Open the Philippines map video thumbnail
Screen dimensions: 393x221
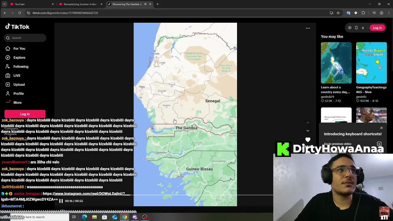pos(336,63)
